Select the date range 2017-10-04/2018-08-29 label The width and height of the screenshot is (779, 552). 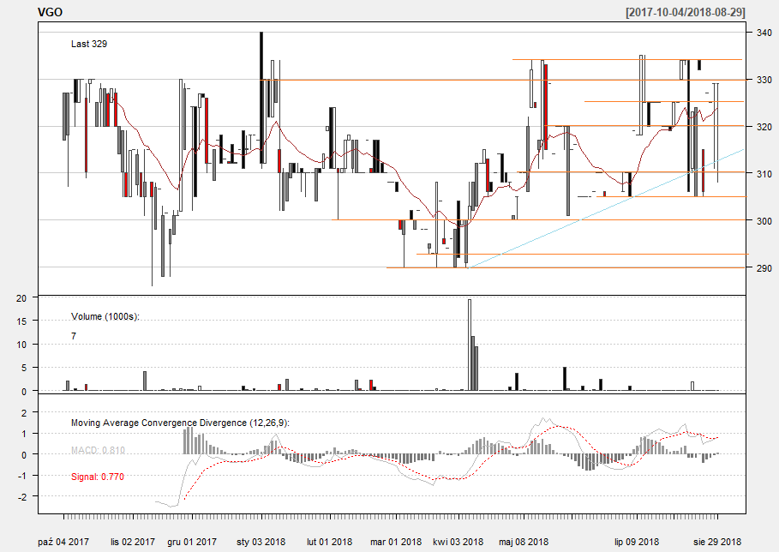pyautogui.click(x=686, y=12)
